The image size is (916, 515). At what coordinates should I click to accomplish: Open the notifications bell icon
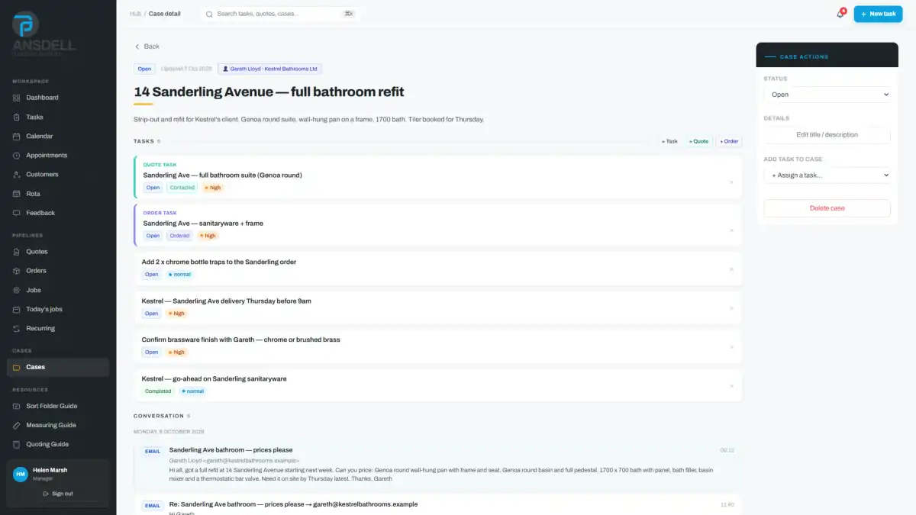click(x=840, y=14)
